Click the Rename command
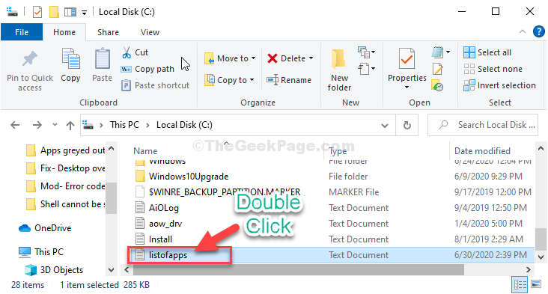548x294 pixels. click(289, 80)
